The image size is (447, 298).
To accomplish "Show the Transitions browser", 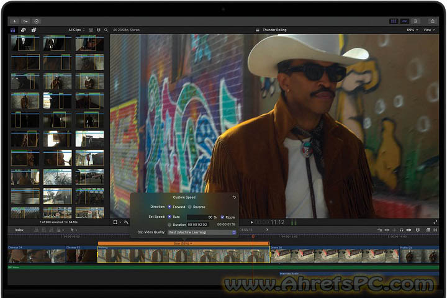I will click(435, 230).
